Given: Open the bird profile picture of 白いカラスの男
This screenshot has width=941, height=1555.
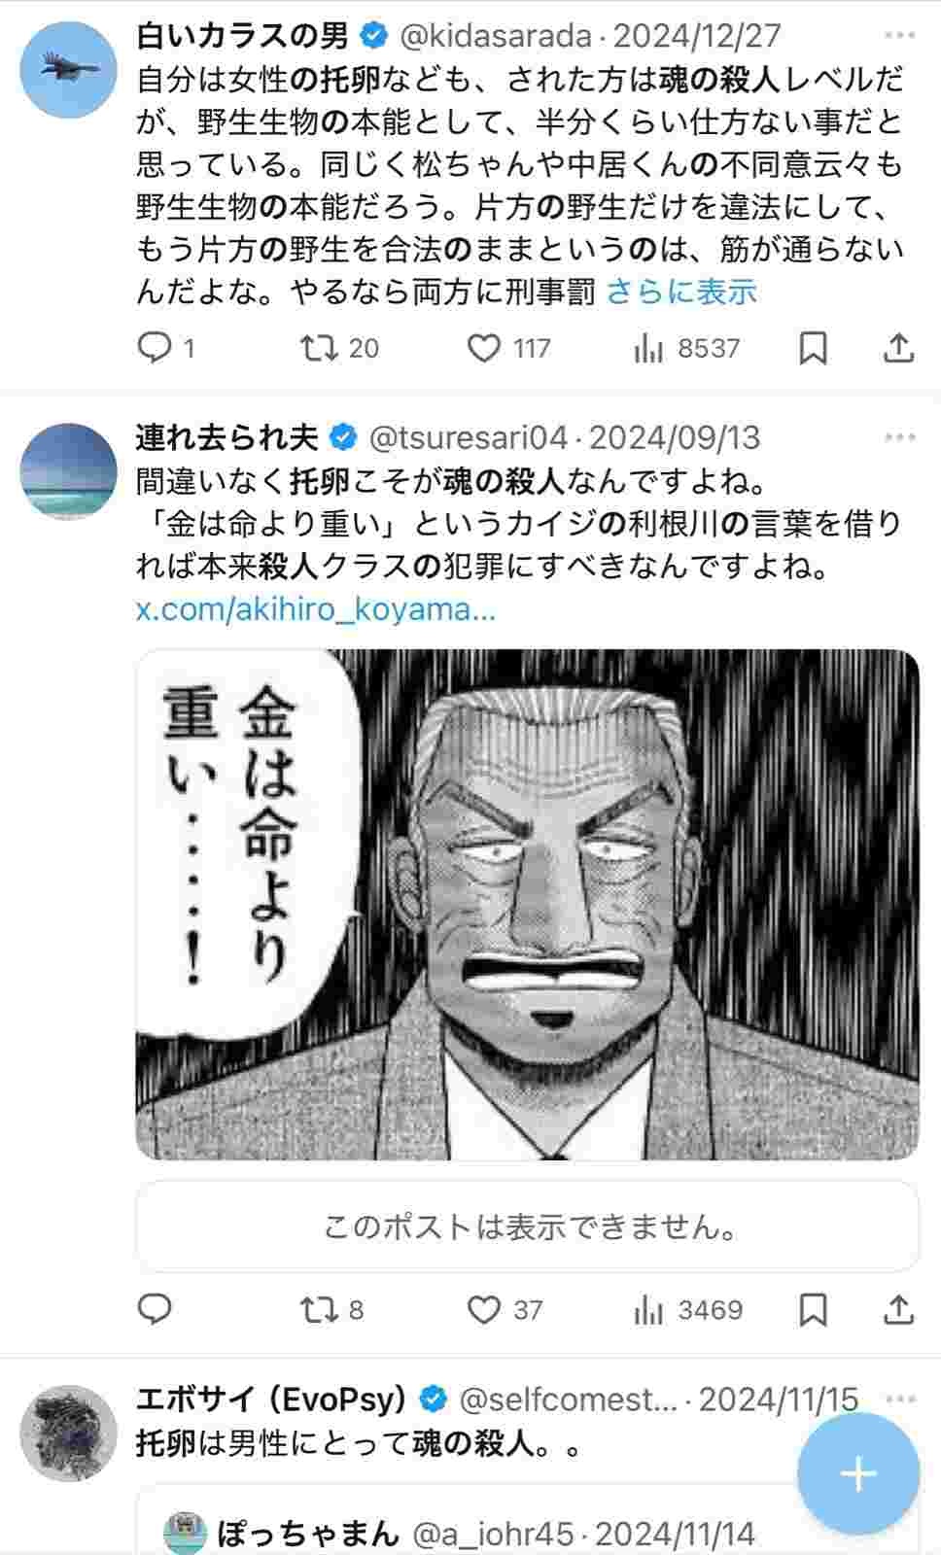Looking at the screenshot, I should point(68,69).
